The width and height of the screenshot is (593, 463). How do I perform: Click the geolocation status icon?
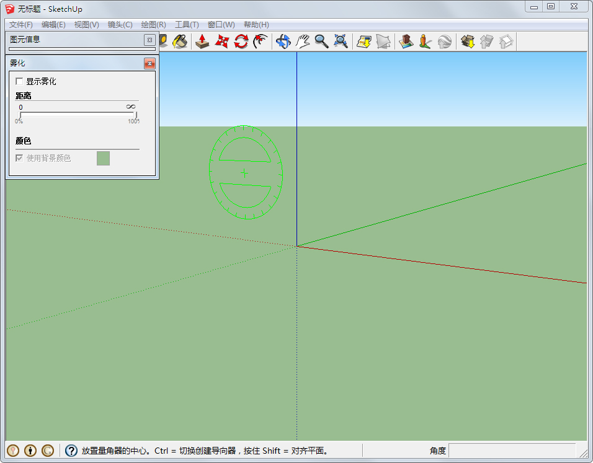[x=13, y=451]
